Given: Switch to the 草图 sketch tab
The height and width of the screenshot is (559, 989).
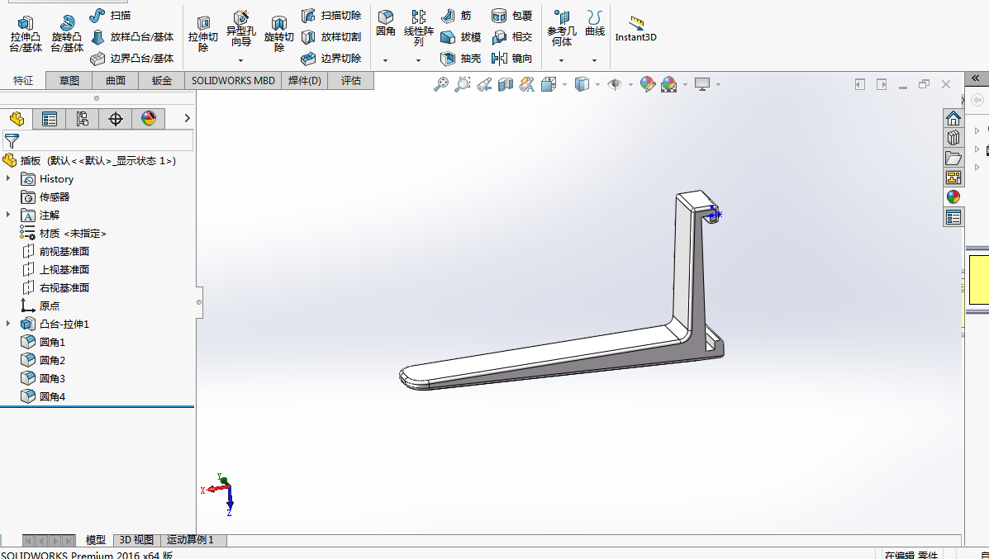Looking at the screenshot, I should coord(69,81).
